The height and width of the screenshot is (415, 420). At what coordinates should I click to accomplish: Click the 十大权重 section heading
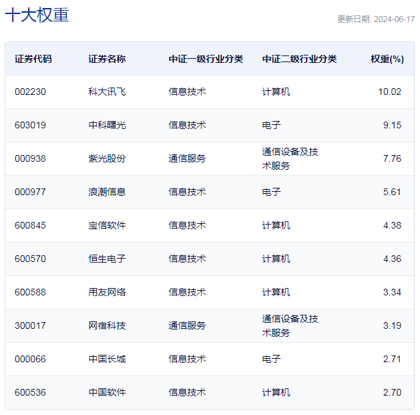click(37, 15)
